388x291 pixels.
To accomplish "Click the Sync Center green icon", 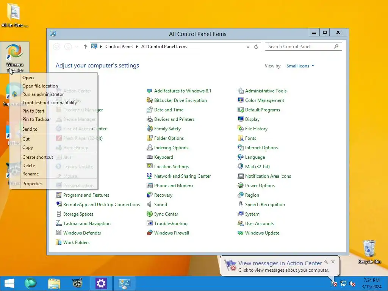I will click(149, 214).
